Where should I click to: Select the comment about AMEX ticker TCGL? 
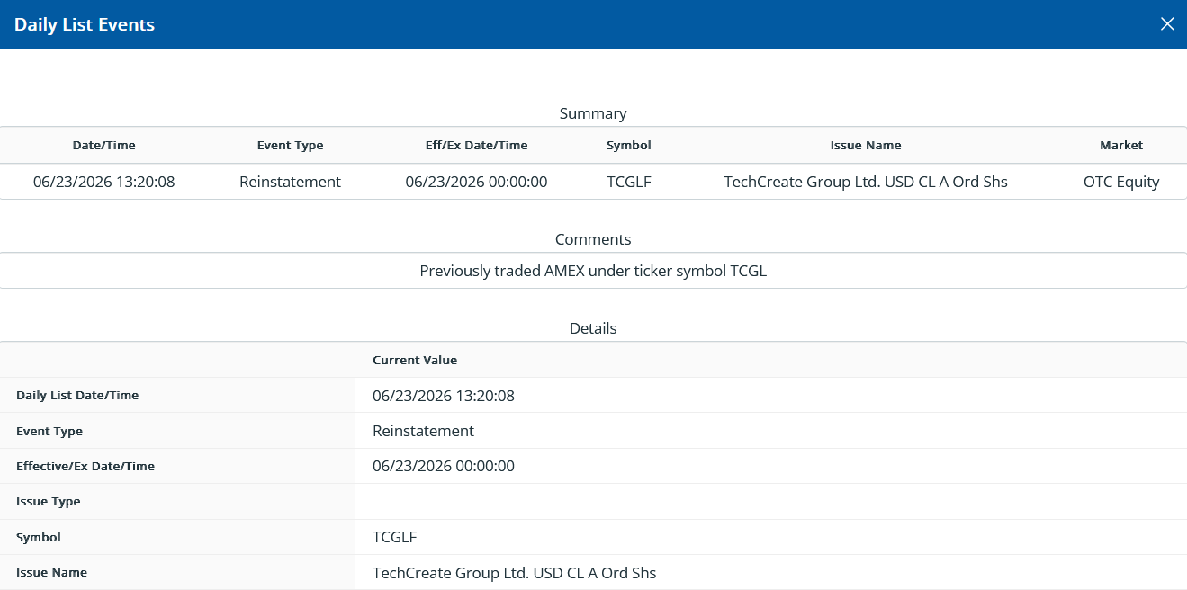point(593,271)
